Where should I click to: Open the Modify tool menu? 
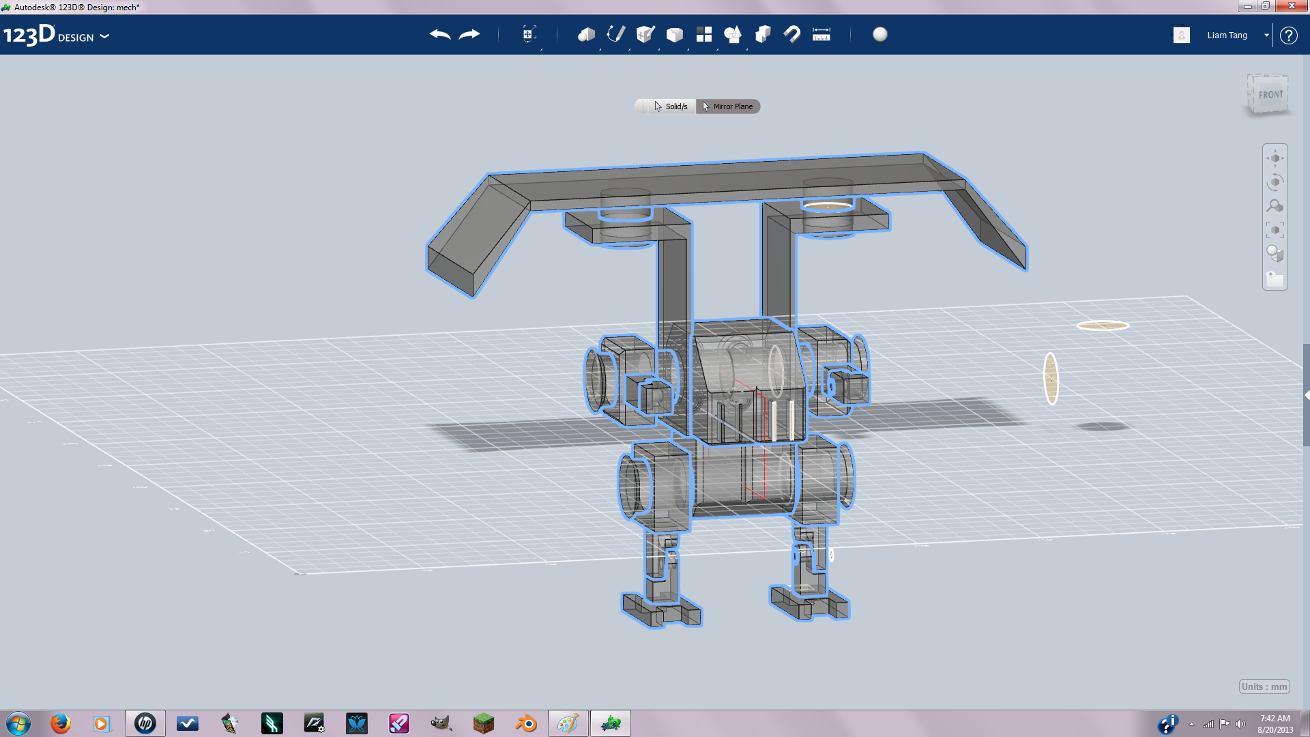point(675,34)
